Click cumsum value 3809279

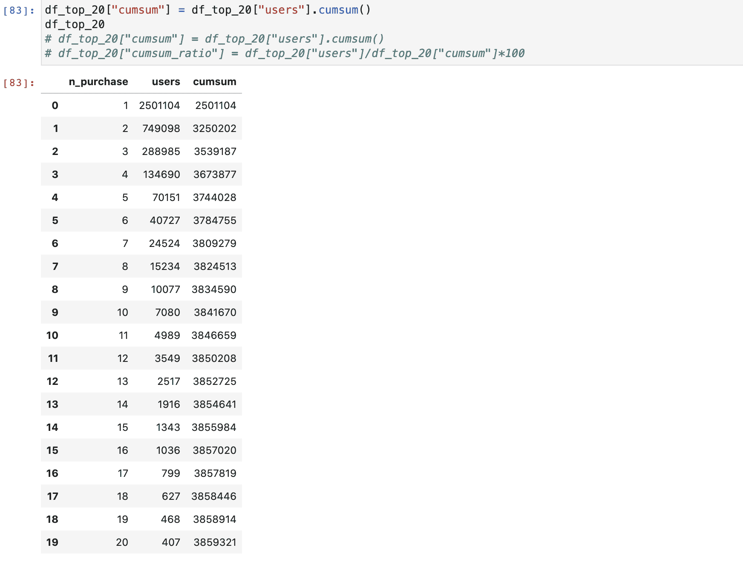click(x=215, y=244)
